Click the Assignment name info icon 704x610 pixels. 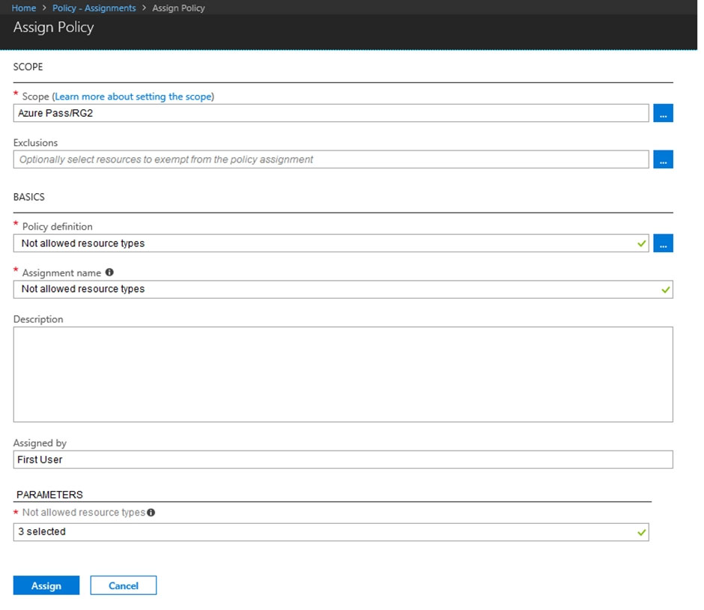pyautogui.click(x=109, y=273)
